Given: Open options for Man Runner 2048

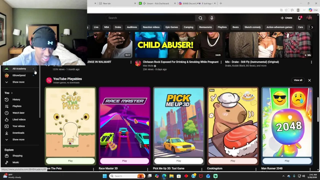Looking at the screenshot, I should tap(310, 169).
